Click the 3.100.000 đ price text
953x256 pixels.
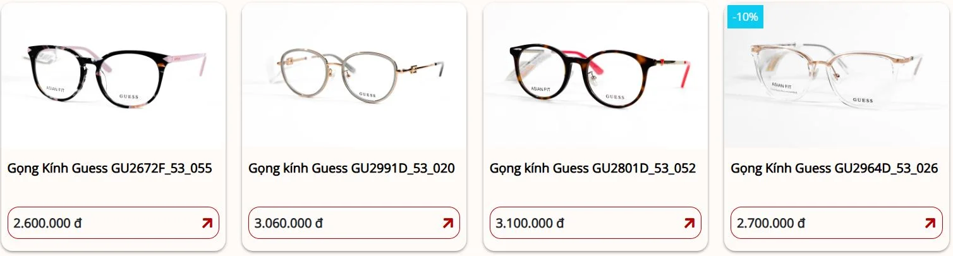(530, 223)
